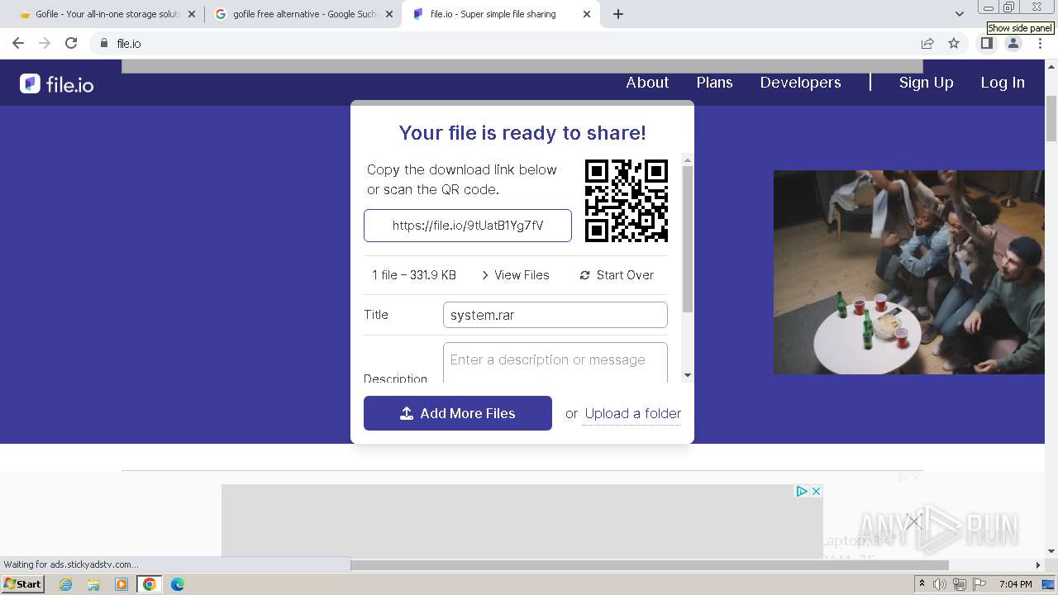Switch to the Gofile tab
The width and height of the screenshot is (1058, 595).
coord(105,14)
